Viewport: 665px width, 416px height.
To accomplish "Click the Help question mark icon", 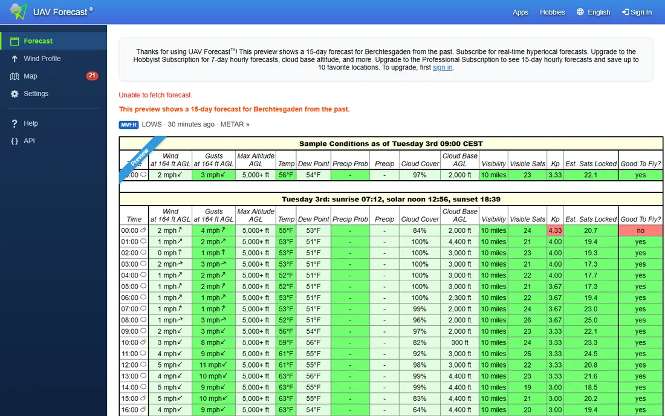I will click(x=15, y=123).
